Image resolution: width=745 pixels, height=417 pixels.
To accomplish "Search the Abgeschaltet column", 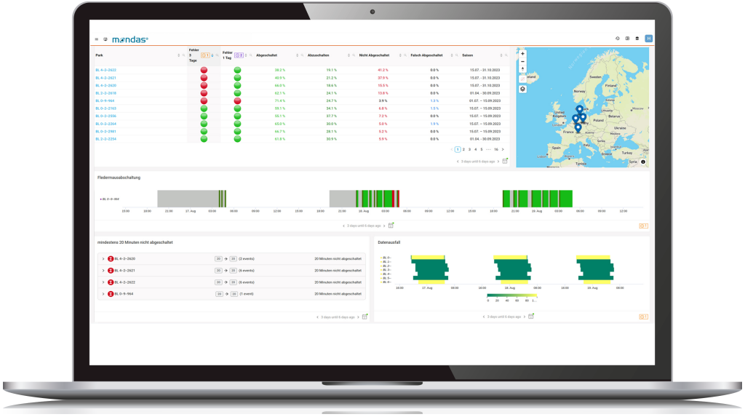I will click(x=302, y=55).
